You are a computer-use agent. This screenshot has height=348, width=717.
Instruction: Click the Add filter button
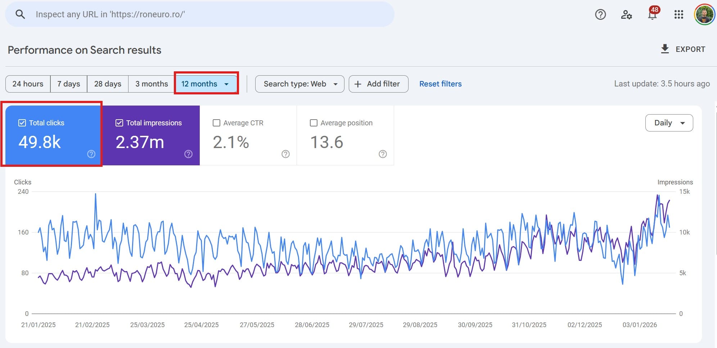coord(378,84)
